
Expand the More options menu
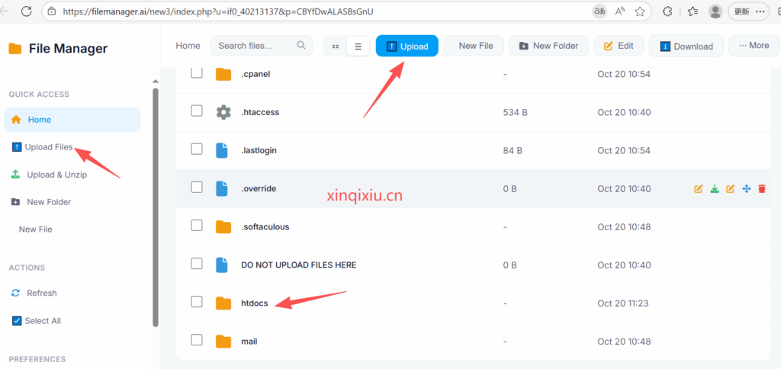tap(754, 46)
